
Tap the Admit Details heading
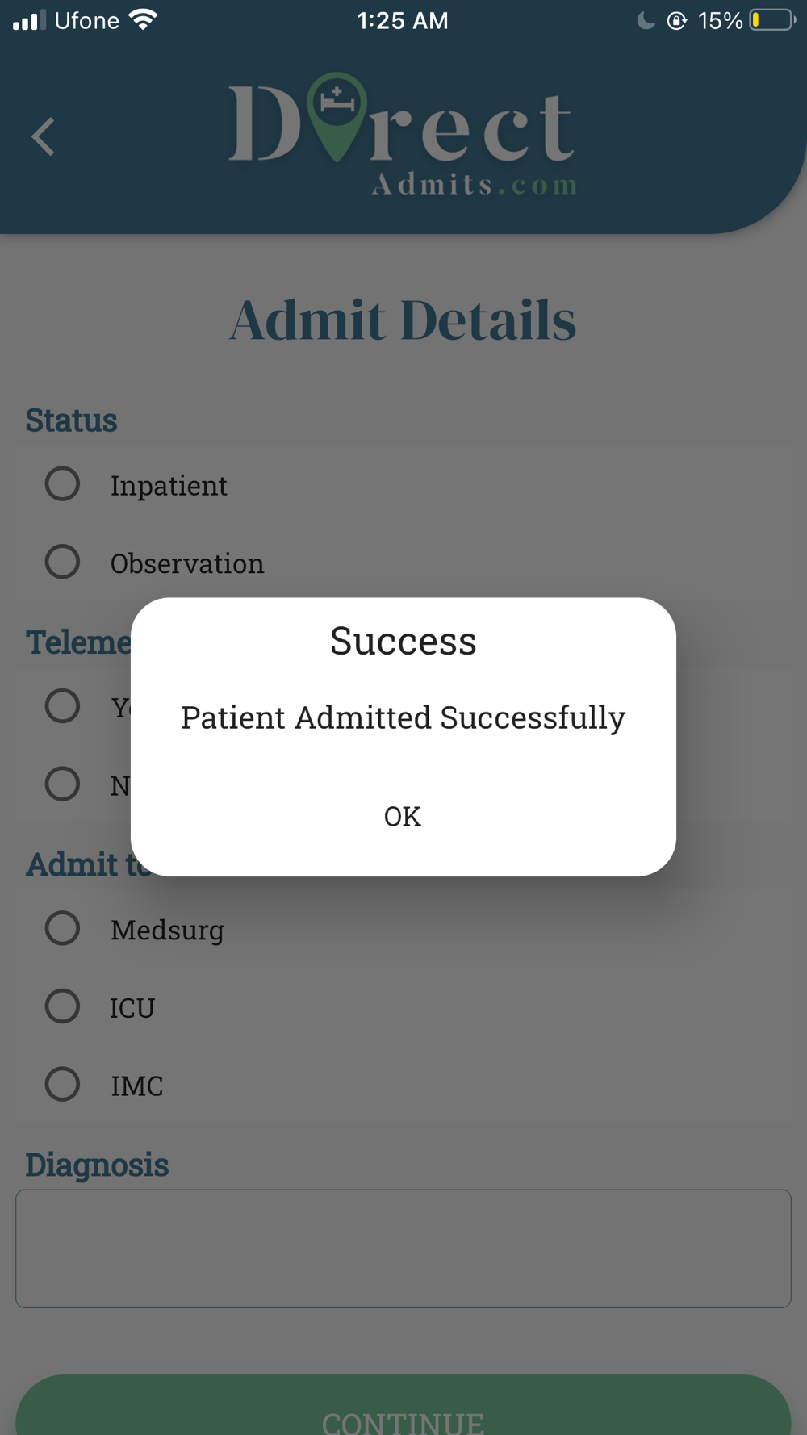[x=403, y=320]
